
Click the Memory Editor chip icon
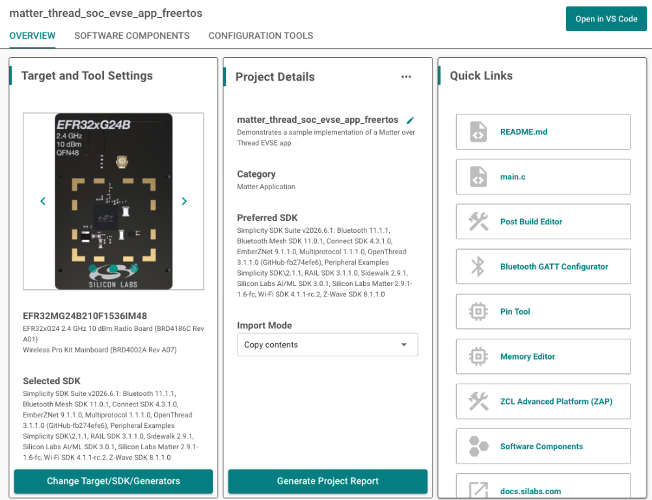coord(478,356)
